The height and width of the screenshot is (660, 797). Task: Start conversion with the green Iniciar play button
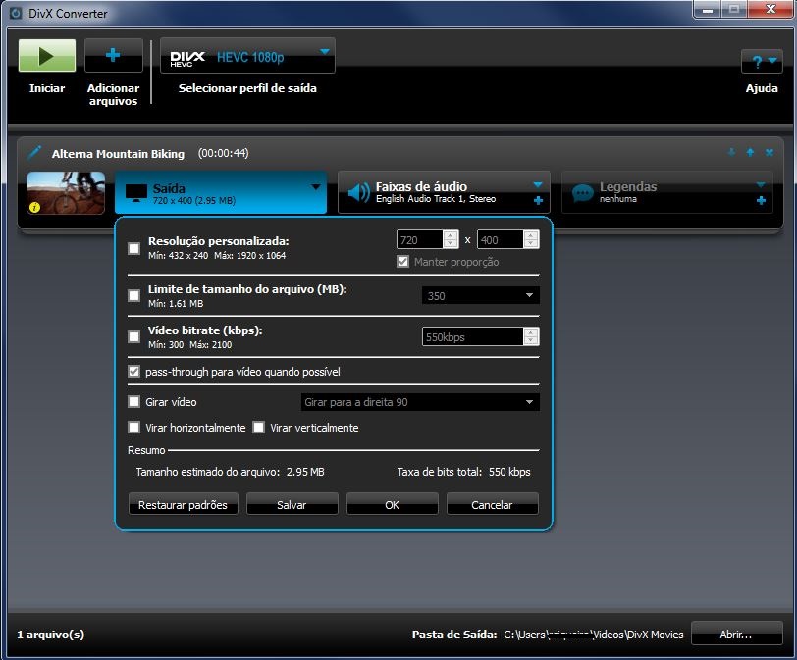47,55
